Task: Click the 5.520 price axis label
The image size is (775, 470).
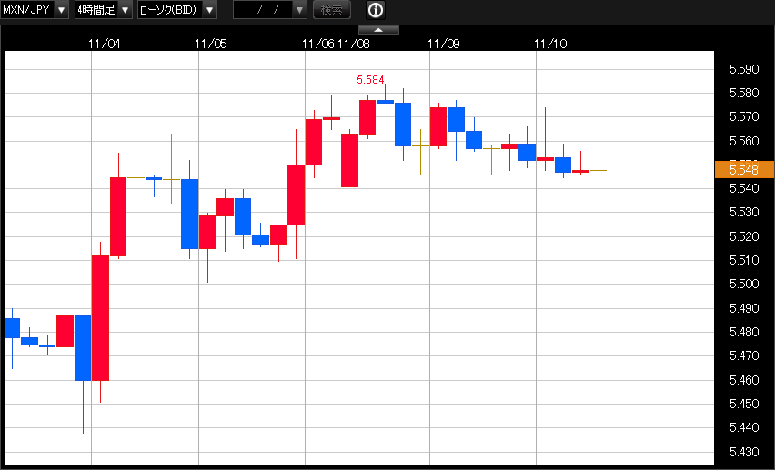Action: (x=744, y=236)
